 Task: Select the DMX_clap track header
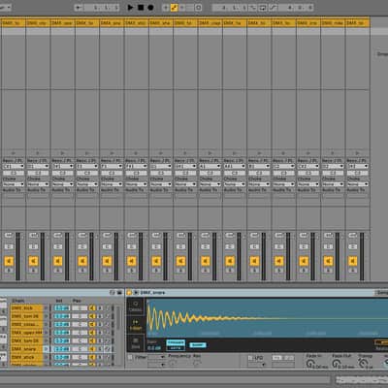tap(210, 23)
